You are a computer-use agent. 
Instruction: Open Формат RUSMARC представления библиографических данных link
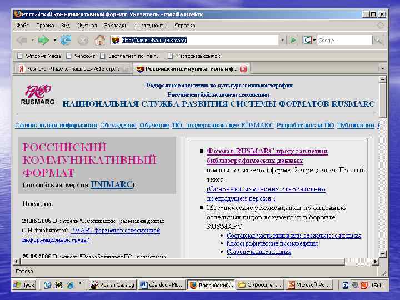coord(267,156)
